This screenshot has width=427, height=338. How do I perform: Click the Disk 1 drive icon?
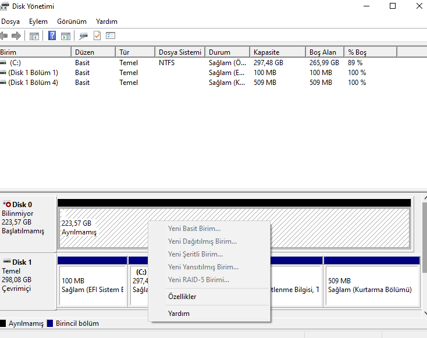coord(7,261)
